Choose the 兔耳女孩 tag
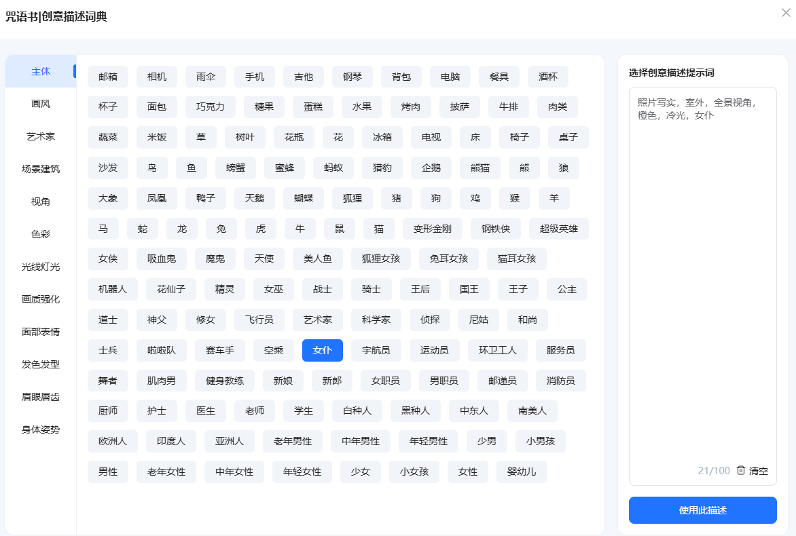 click(449, 259)
